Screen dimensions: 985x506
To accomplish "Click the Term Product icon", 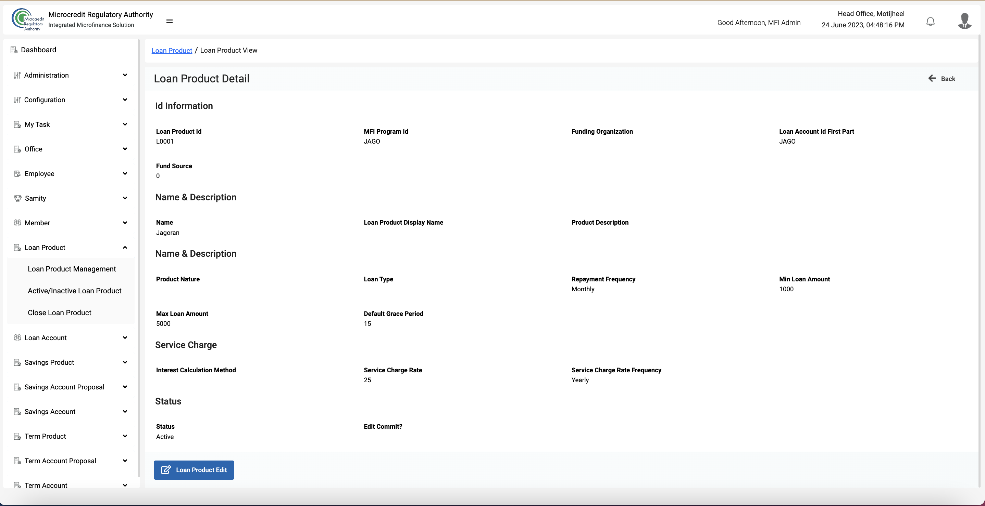I will [x=17, y=436].
